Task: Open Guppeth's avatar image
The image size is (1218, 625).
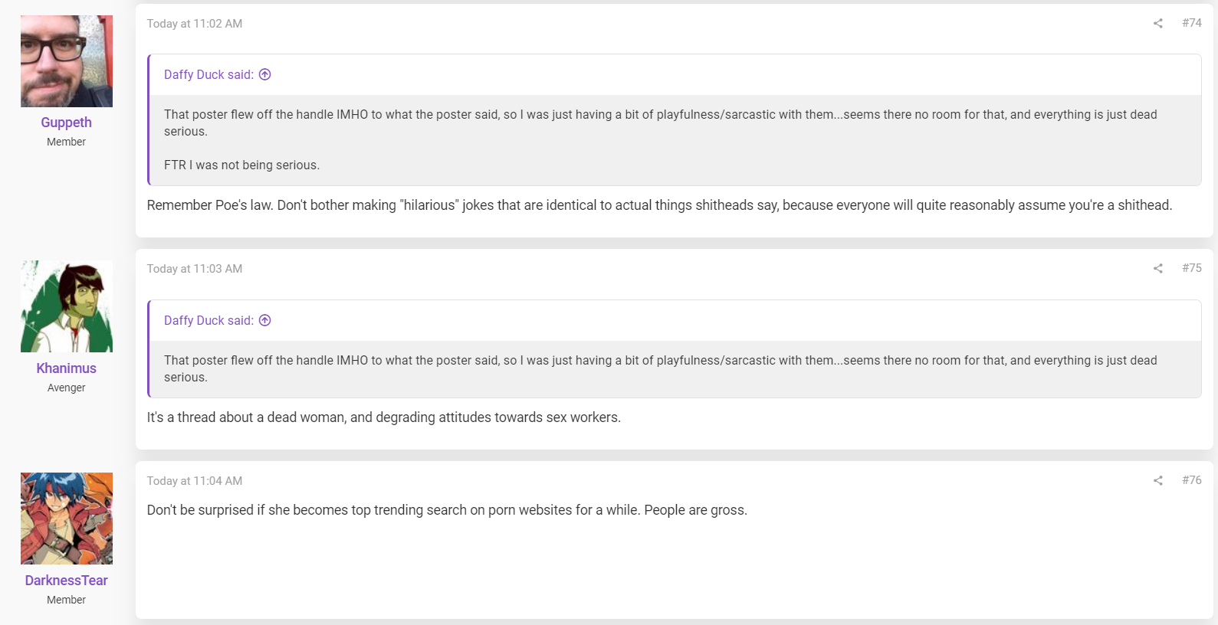Action: (x=67, y=61)
